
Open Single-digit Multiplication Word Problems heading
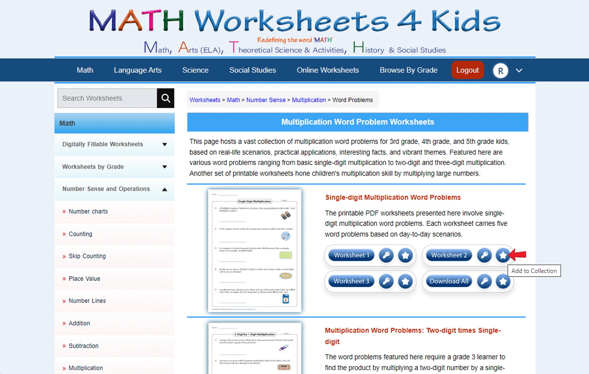pyautogui.click(x=393, y=198)
